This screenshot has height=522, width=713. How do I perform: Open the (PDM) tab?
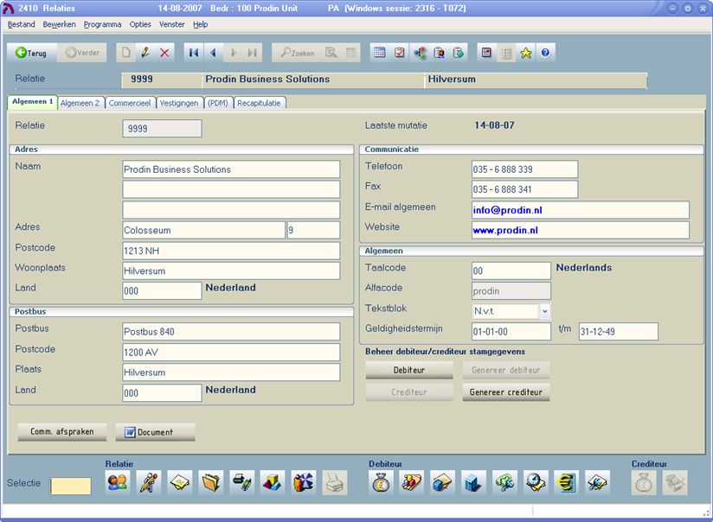click(218, 103)
